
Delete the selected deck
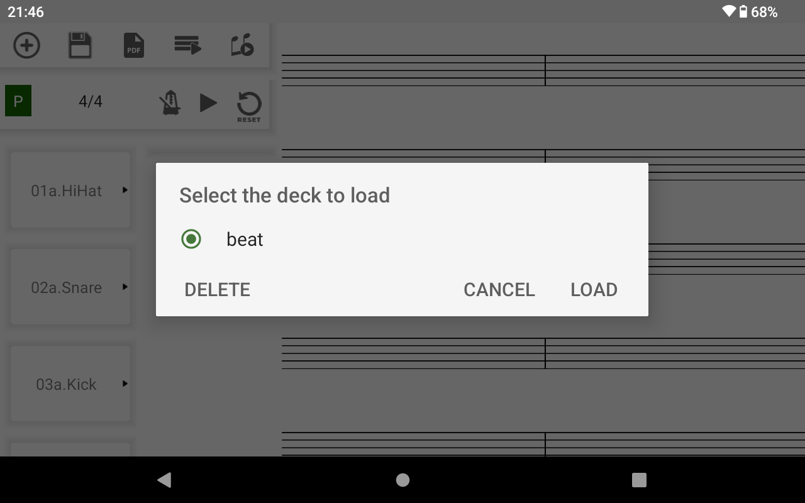(x=218, y=290)
